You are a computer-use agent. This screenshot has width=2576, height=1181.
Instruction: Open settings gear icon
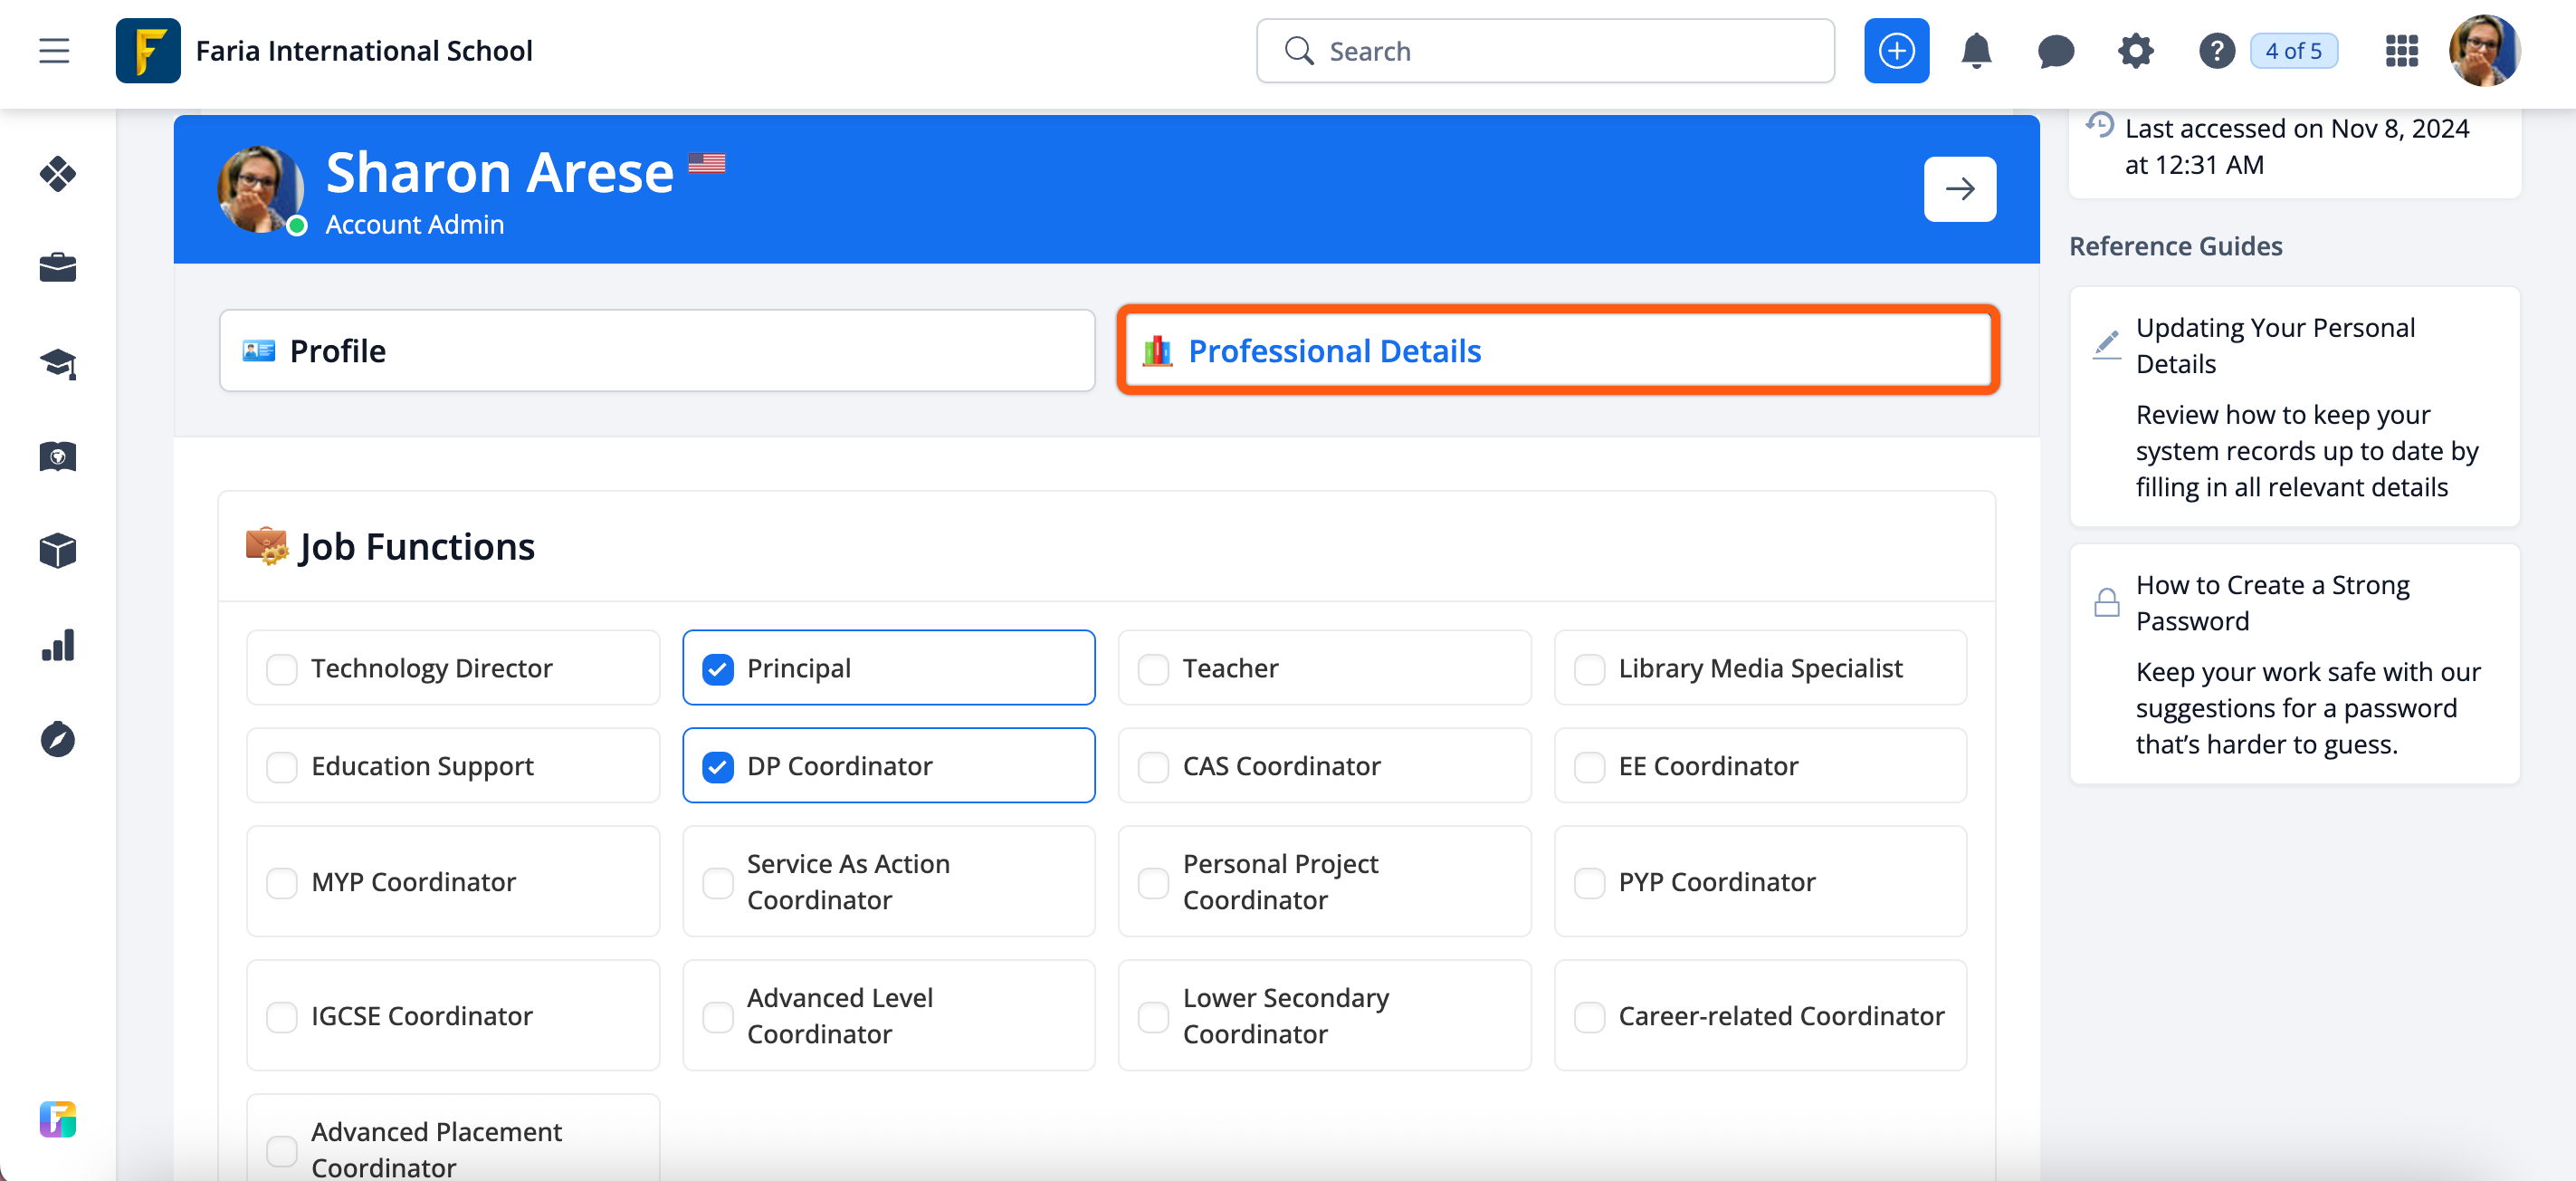pos(2135,51)
